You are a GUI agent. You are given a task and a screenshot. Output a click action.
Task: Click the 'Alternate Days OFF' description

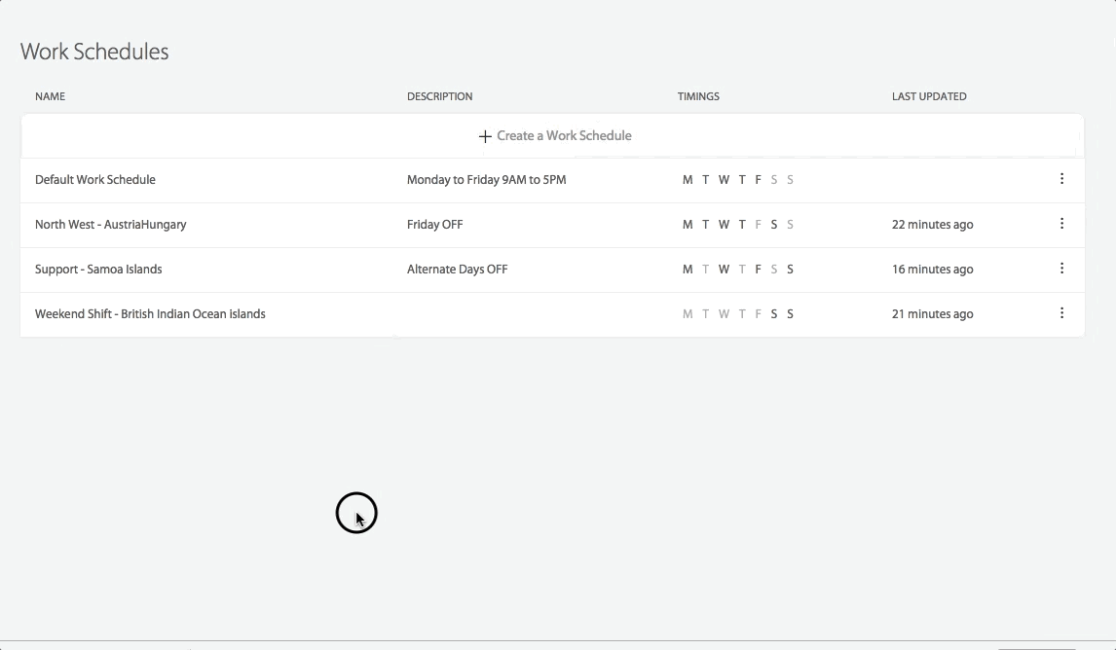point(457,270)
